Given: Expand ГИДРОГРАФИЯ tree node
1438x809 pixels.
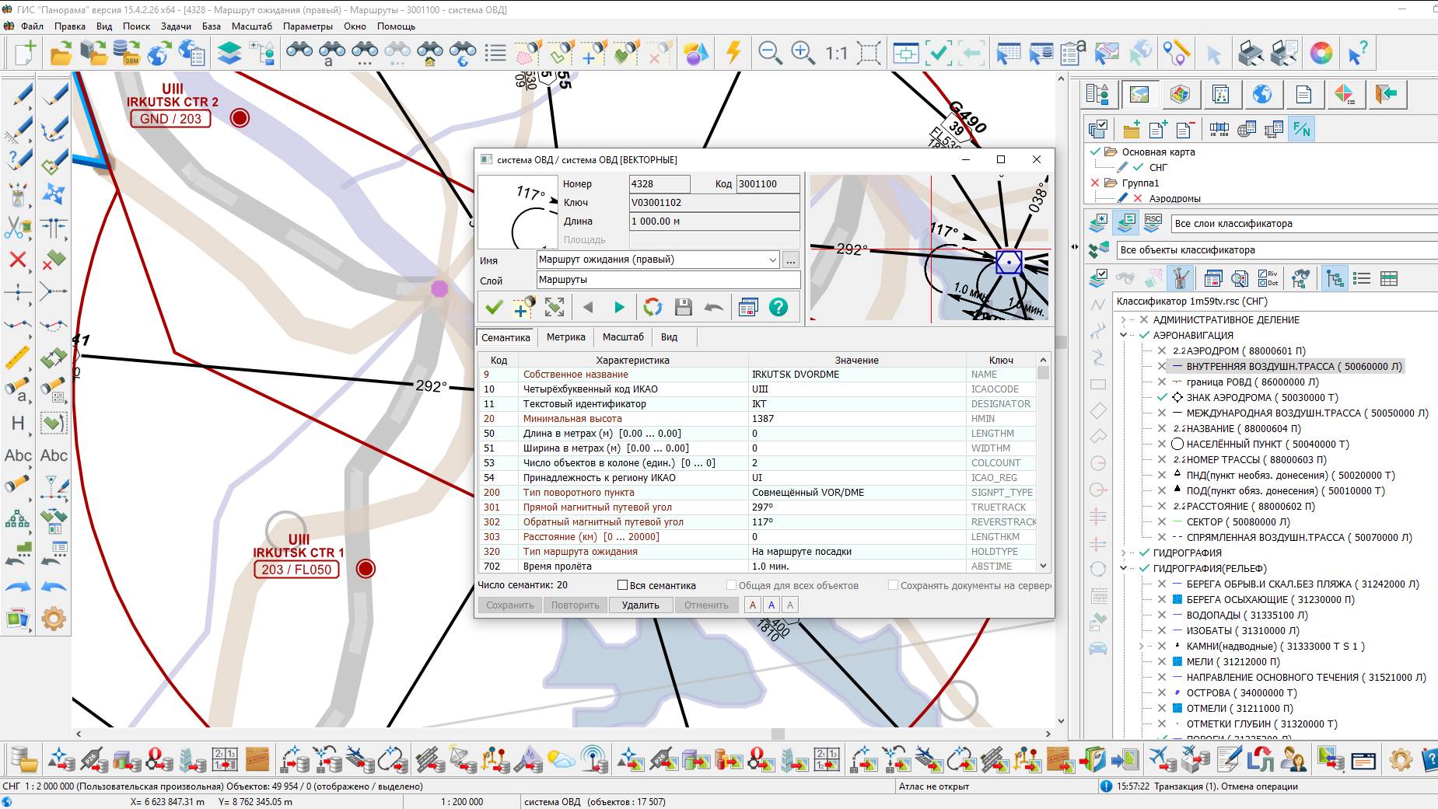Looking at the screenshot, I should pyautogui.click(x=1123, y=553).
